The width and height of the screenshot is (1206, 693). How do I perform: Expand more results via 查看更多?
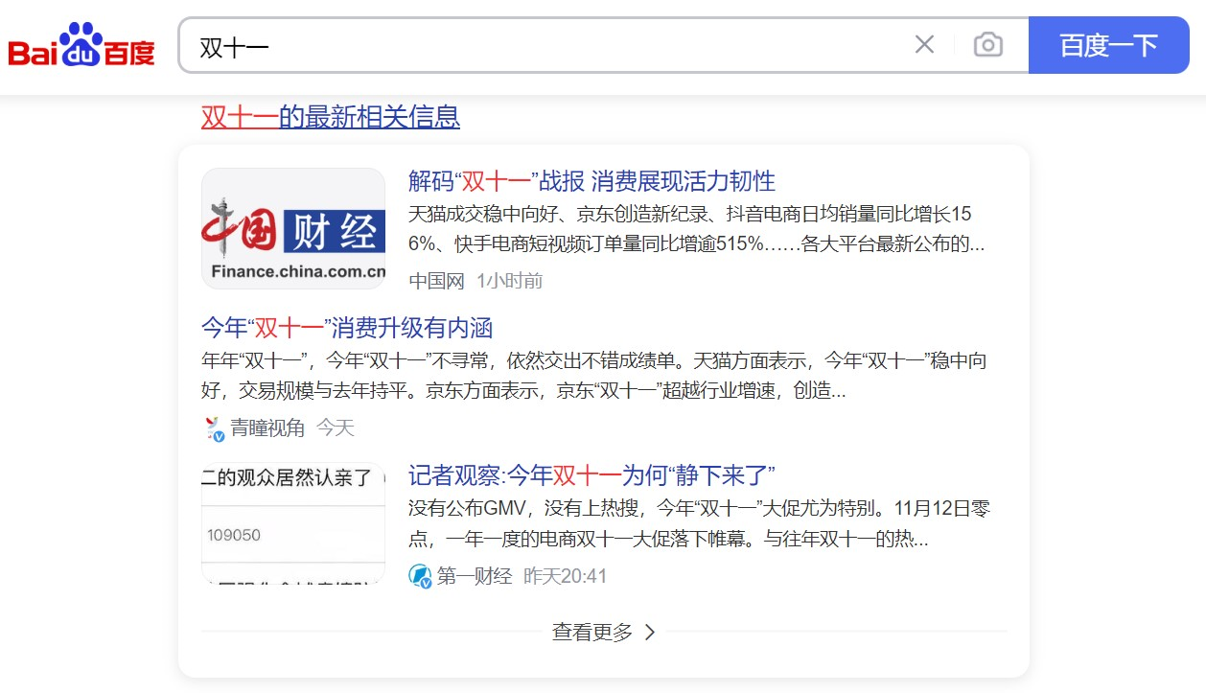click(x=604, y=632)
